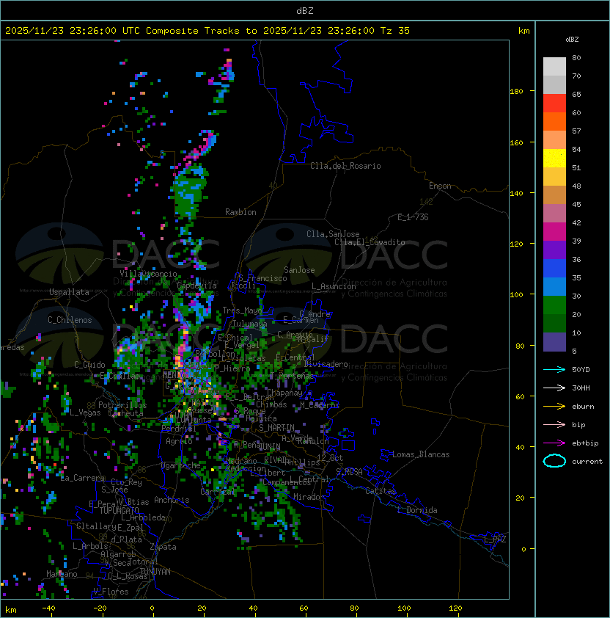610x618 pixels.
Task: Click the 'dBZ' heading above the color scale
Action: [x=572, y=40]
